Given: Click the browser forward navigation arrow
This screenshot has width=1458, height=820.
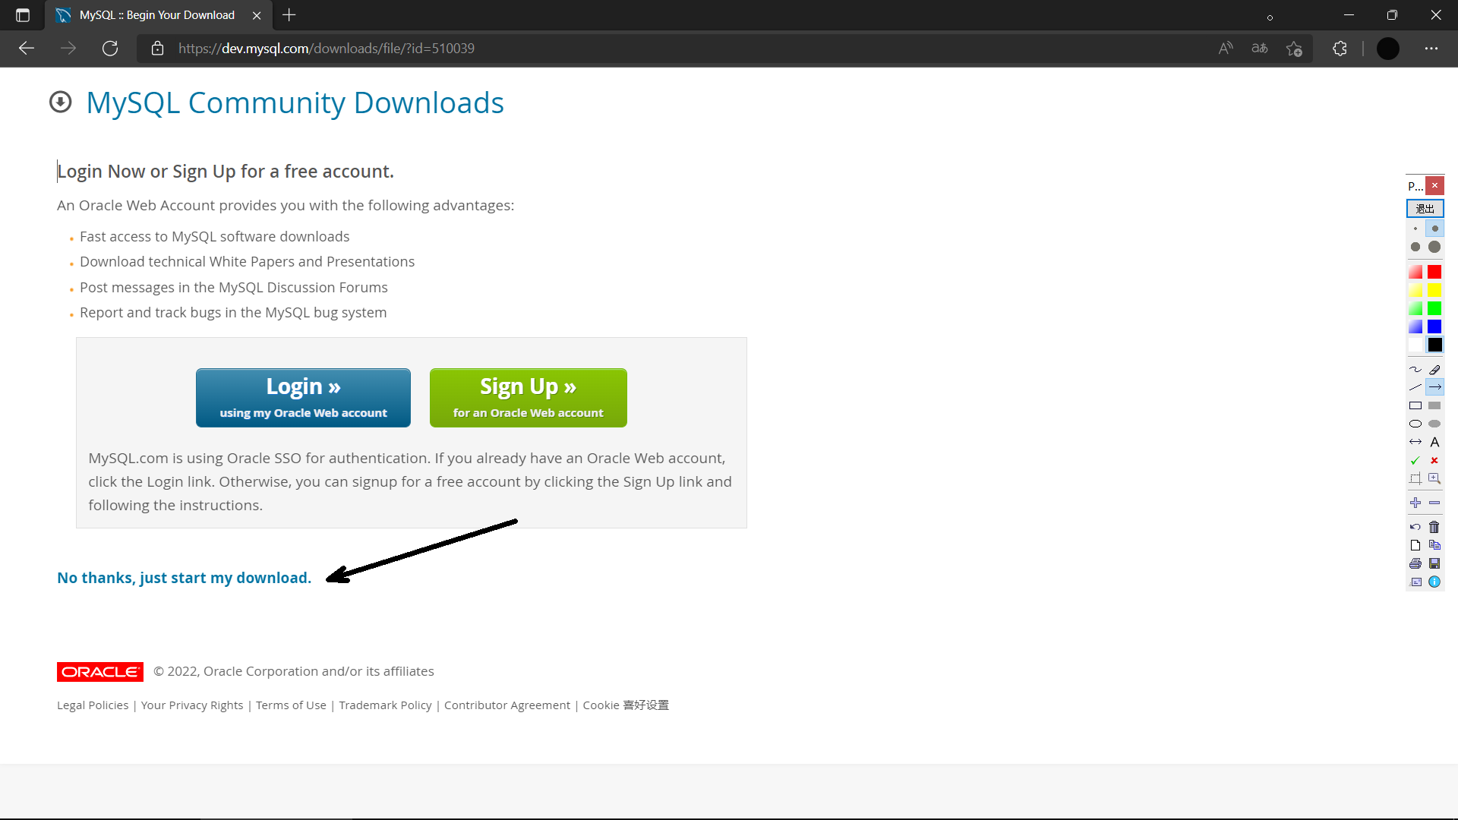Looking at the screenshot, I should pos(68,47).
